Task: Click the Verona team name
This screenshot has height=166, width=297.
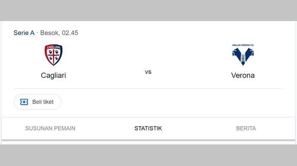Action: (243, 75)
